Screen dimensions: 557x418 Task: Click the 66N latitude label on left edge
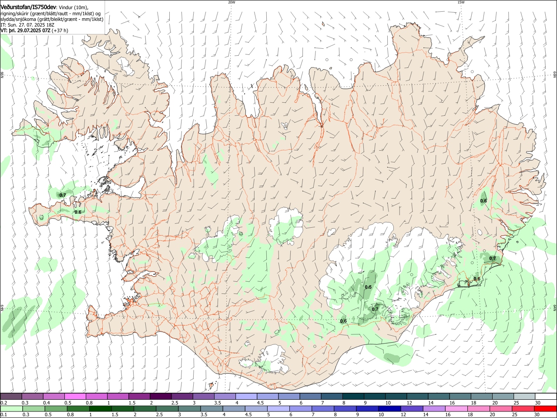point(2,75)
